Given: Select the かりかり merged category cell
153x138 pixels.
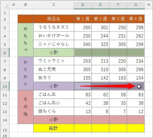Looking at the screenshot, I should [26, 73].
